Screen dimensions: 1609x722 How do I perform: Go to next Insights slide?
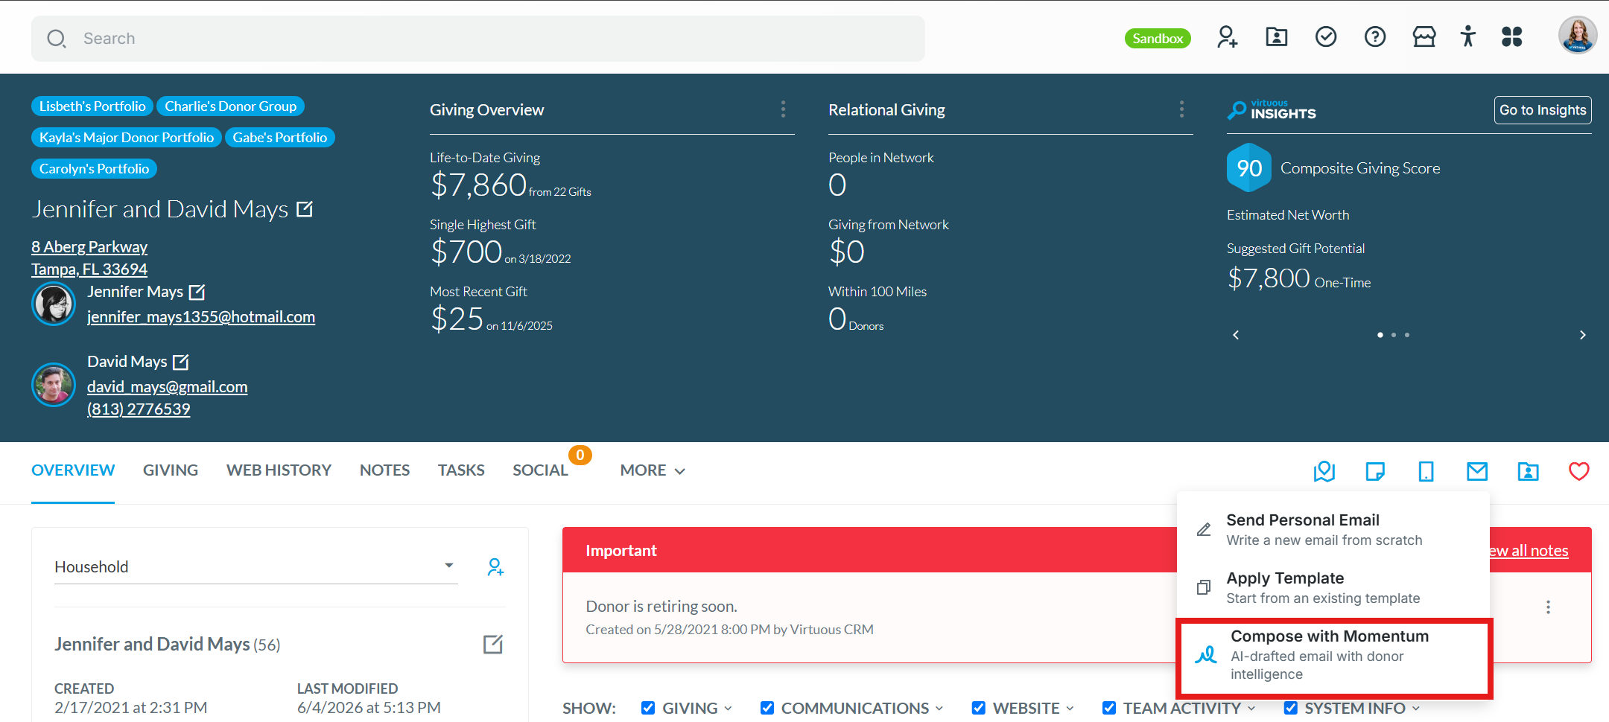point(1583,335)
